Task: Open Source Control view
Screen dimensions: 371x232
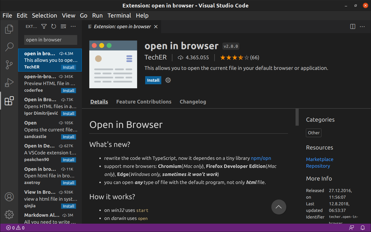Action: pos(9,65)
